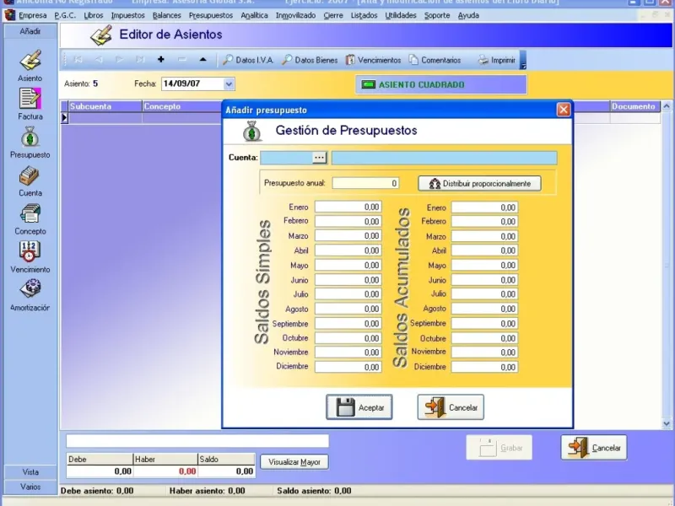Open Comentarios from toolbar
Viewport: 675px width, 506px height.
435,60
